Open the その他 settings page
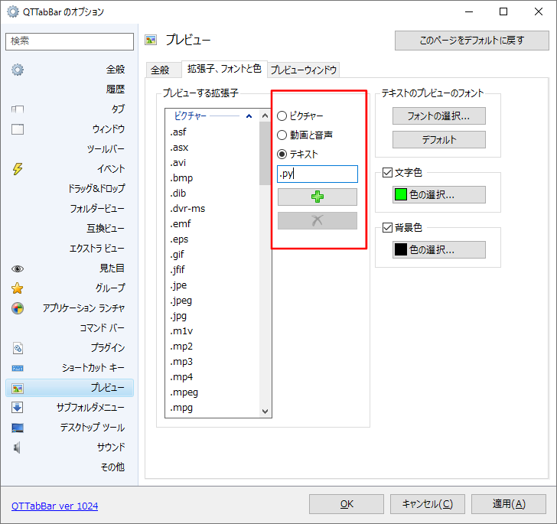This screenshot has height=524, width=557. pyautogui.click(x=112, y=467)
